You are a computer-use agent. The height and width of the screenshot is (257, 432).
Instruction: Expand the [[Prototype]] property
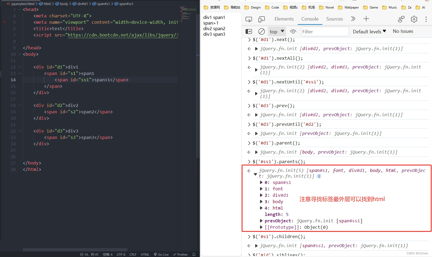pyautogui.click(x=261, y=227)
